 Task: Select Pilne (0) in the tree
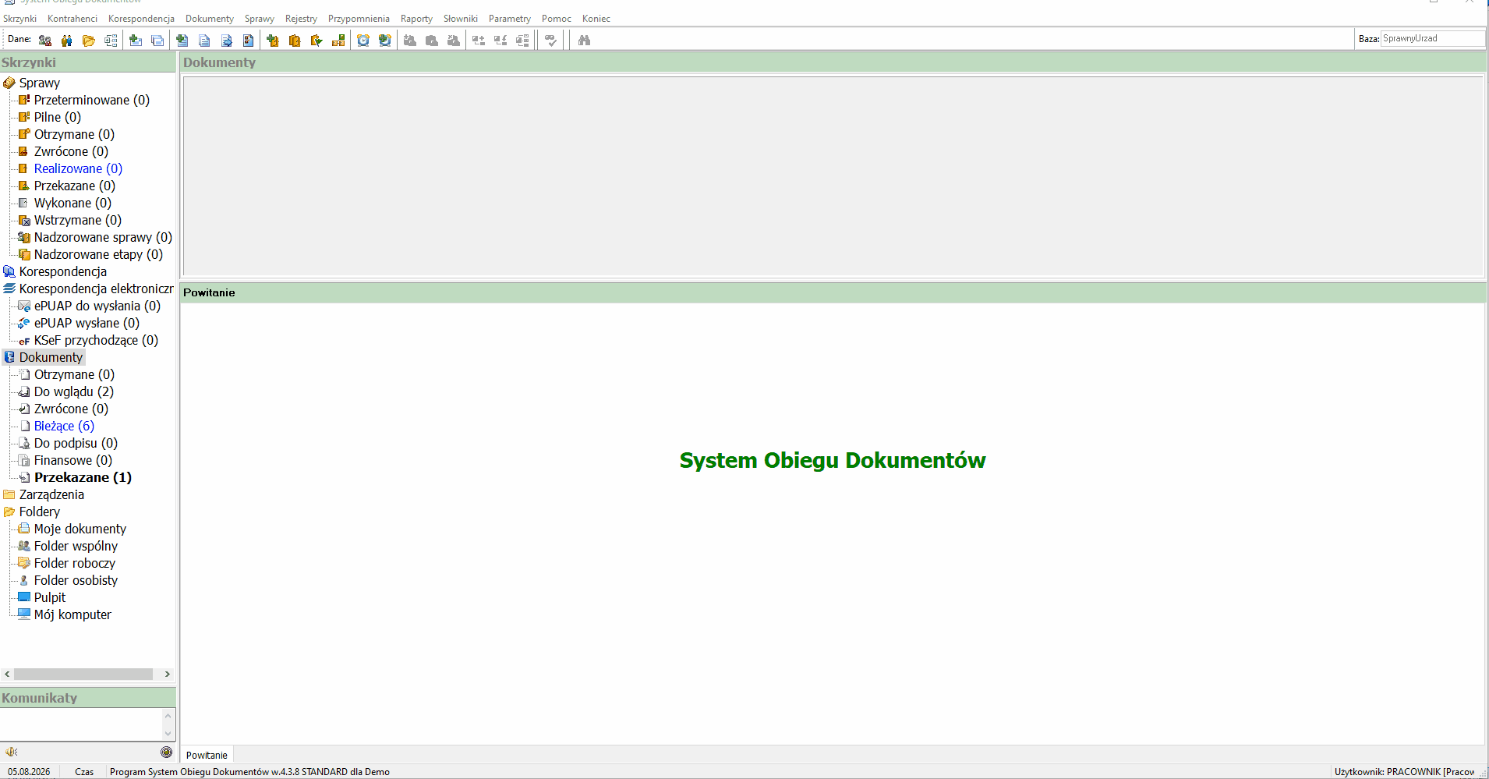point(58,117)
